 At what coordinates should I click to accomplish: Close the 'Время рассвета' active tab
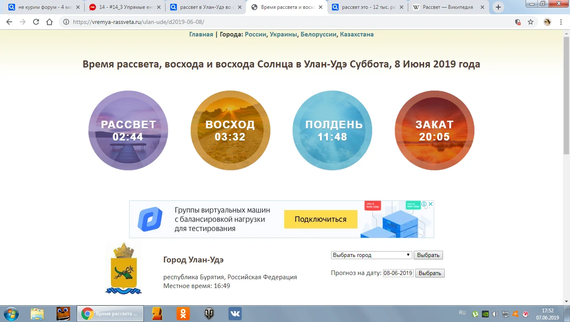pos(321,7)
